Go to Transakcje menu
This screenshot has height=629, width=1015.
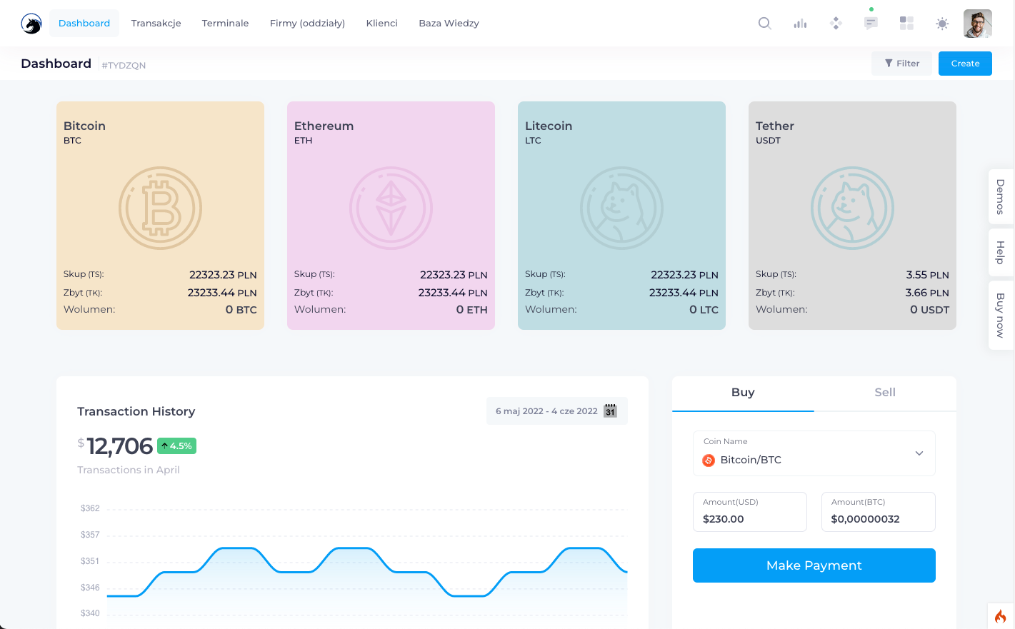pyautogui.click(x=156, y=24)
